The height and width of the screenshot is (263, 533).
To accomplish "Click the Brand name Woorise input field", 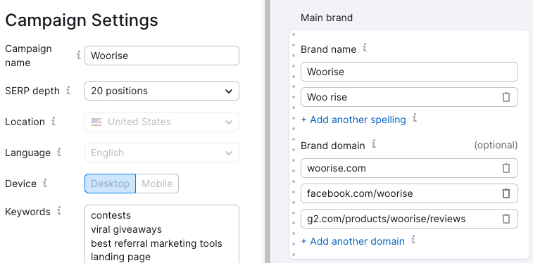I will tap(409, 72).
